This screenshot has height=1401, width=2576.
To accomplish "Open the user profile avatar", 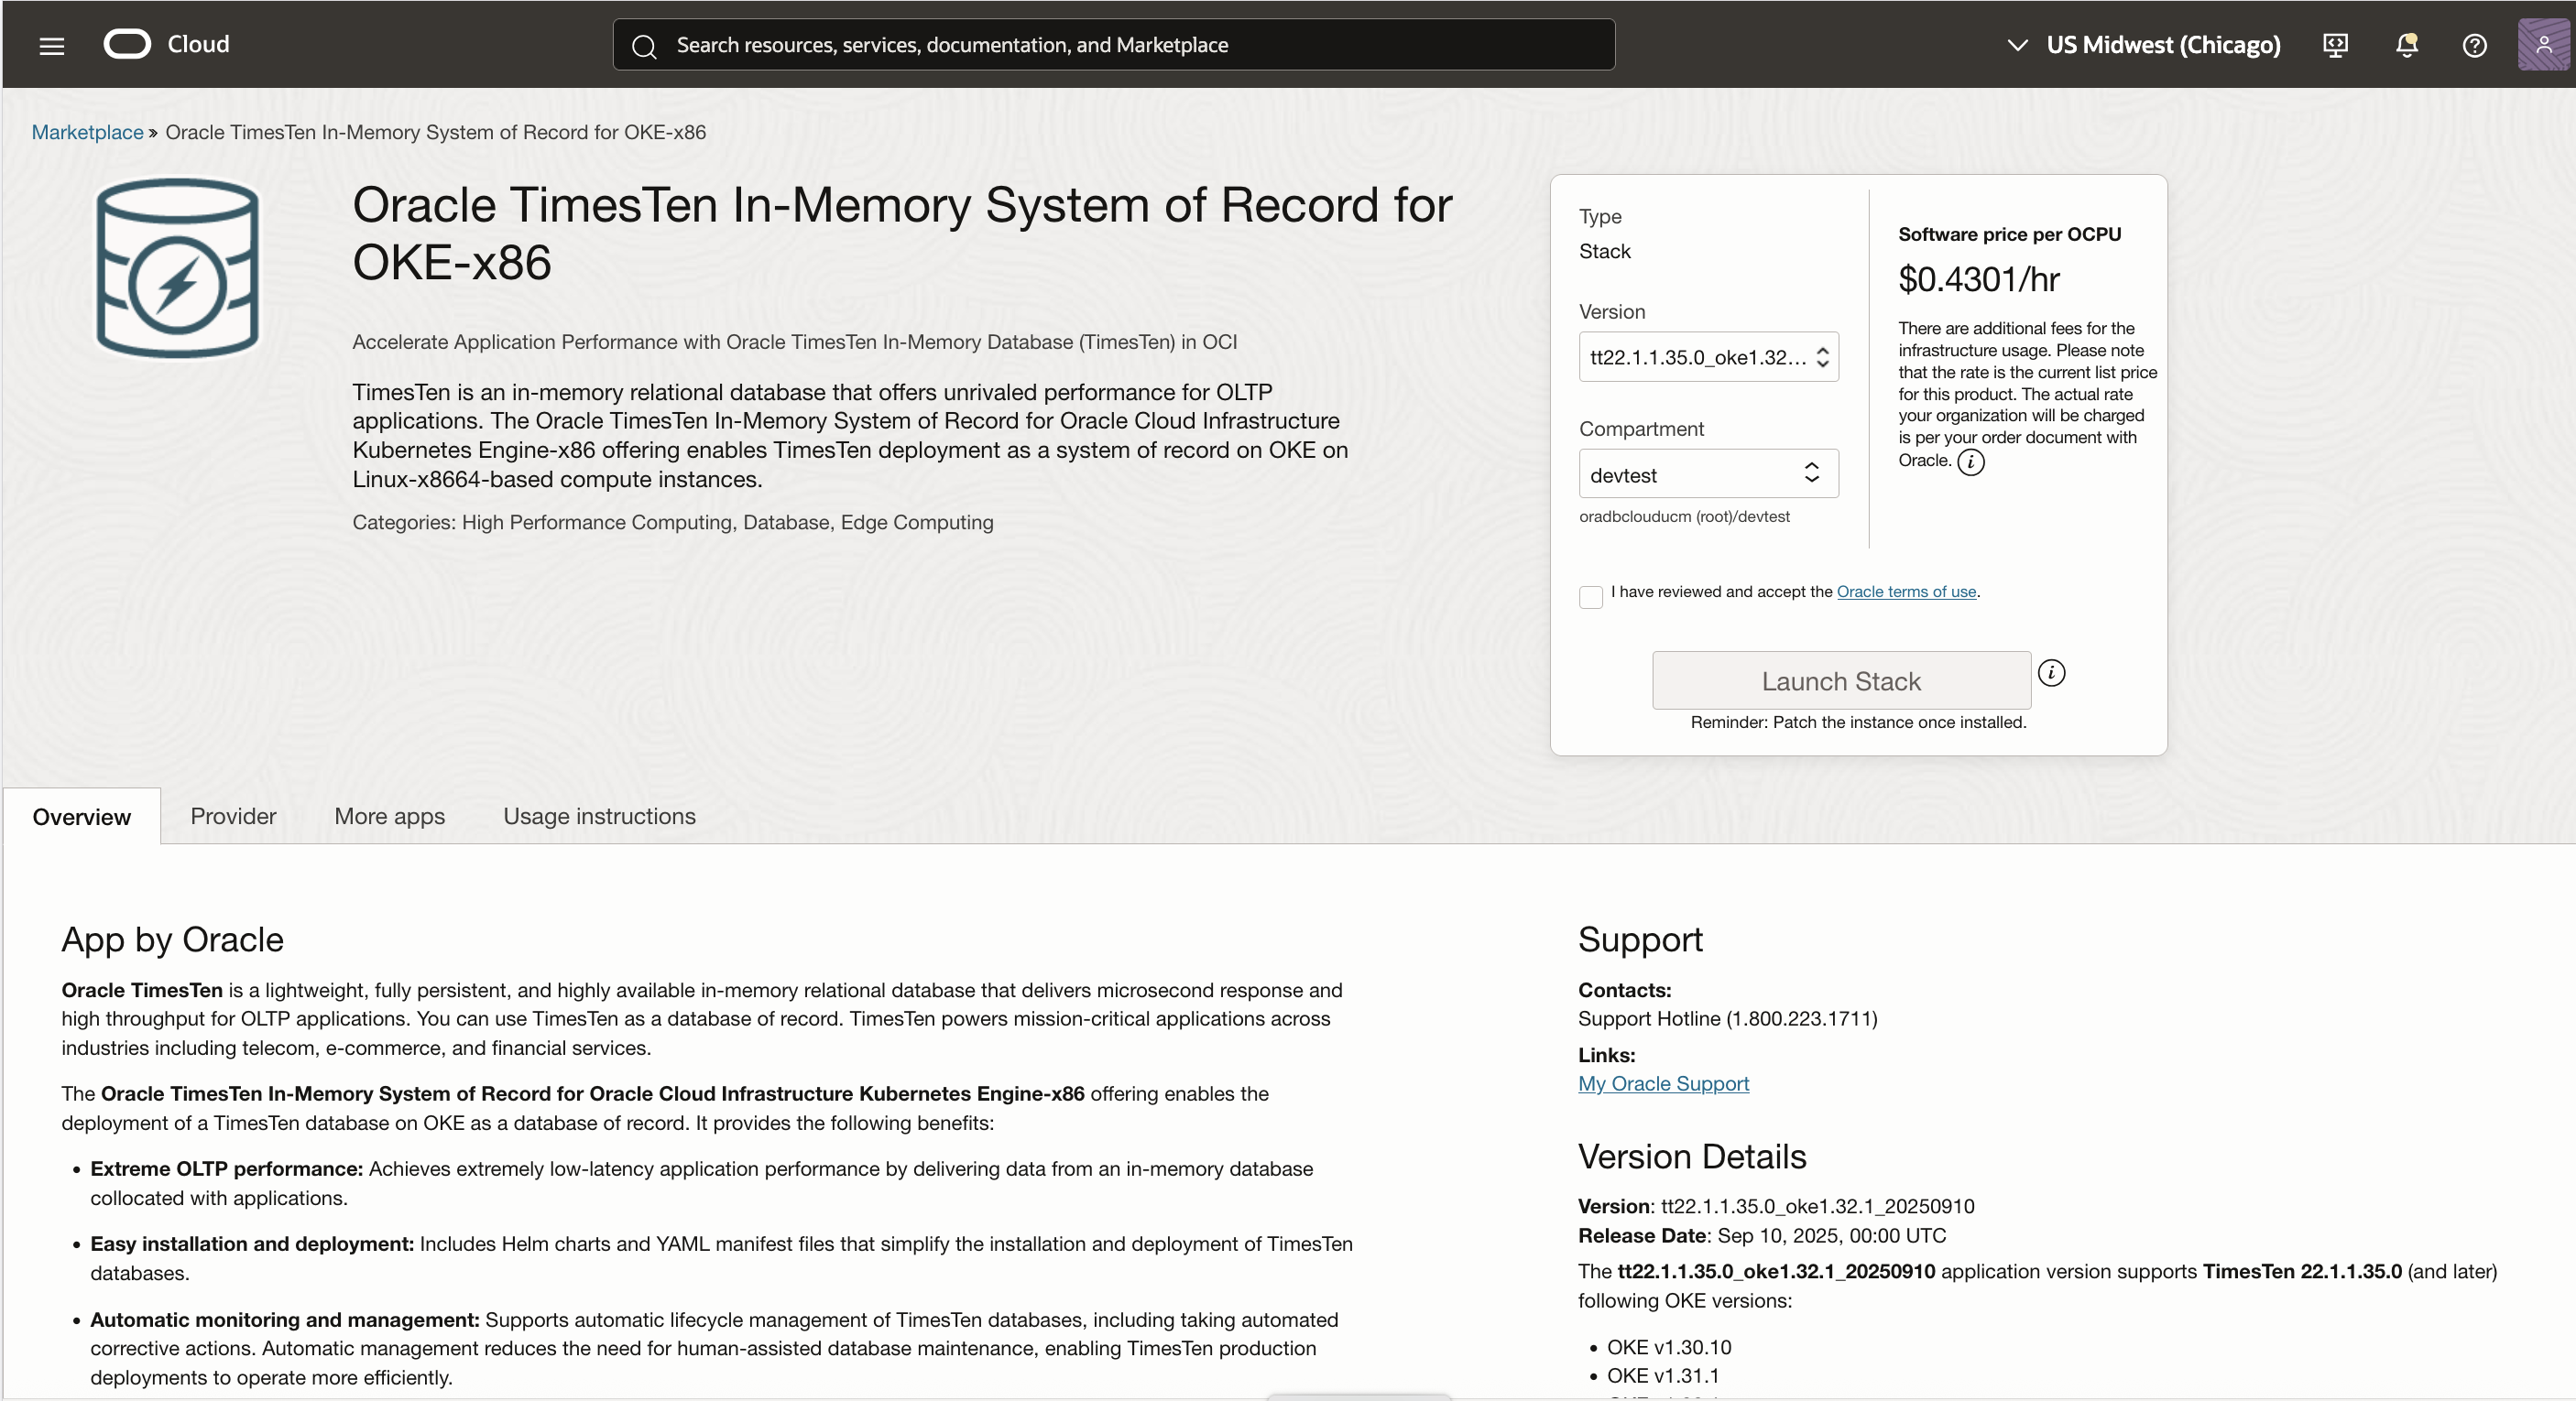I will 2542,45.
